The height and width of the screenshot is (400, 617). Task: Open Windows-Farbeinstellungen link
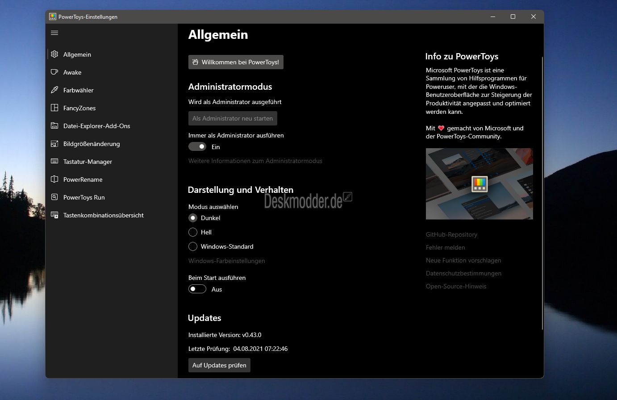(x=227, y=261)
